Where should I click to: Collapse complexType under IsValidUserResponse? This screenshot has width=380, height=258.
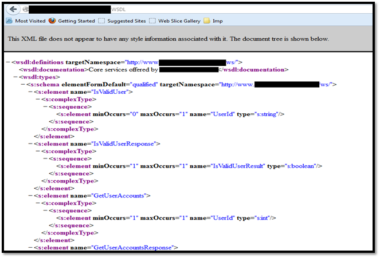point(38,151)
